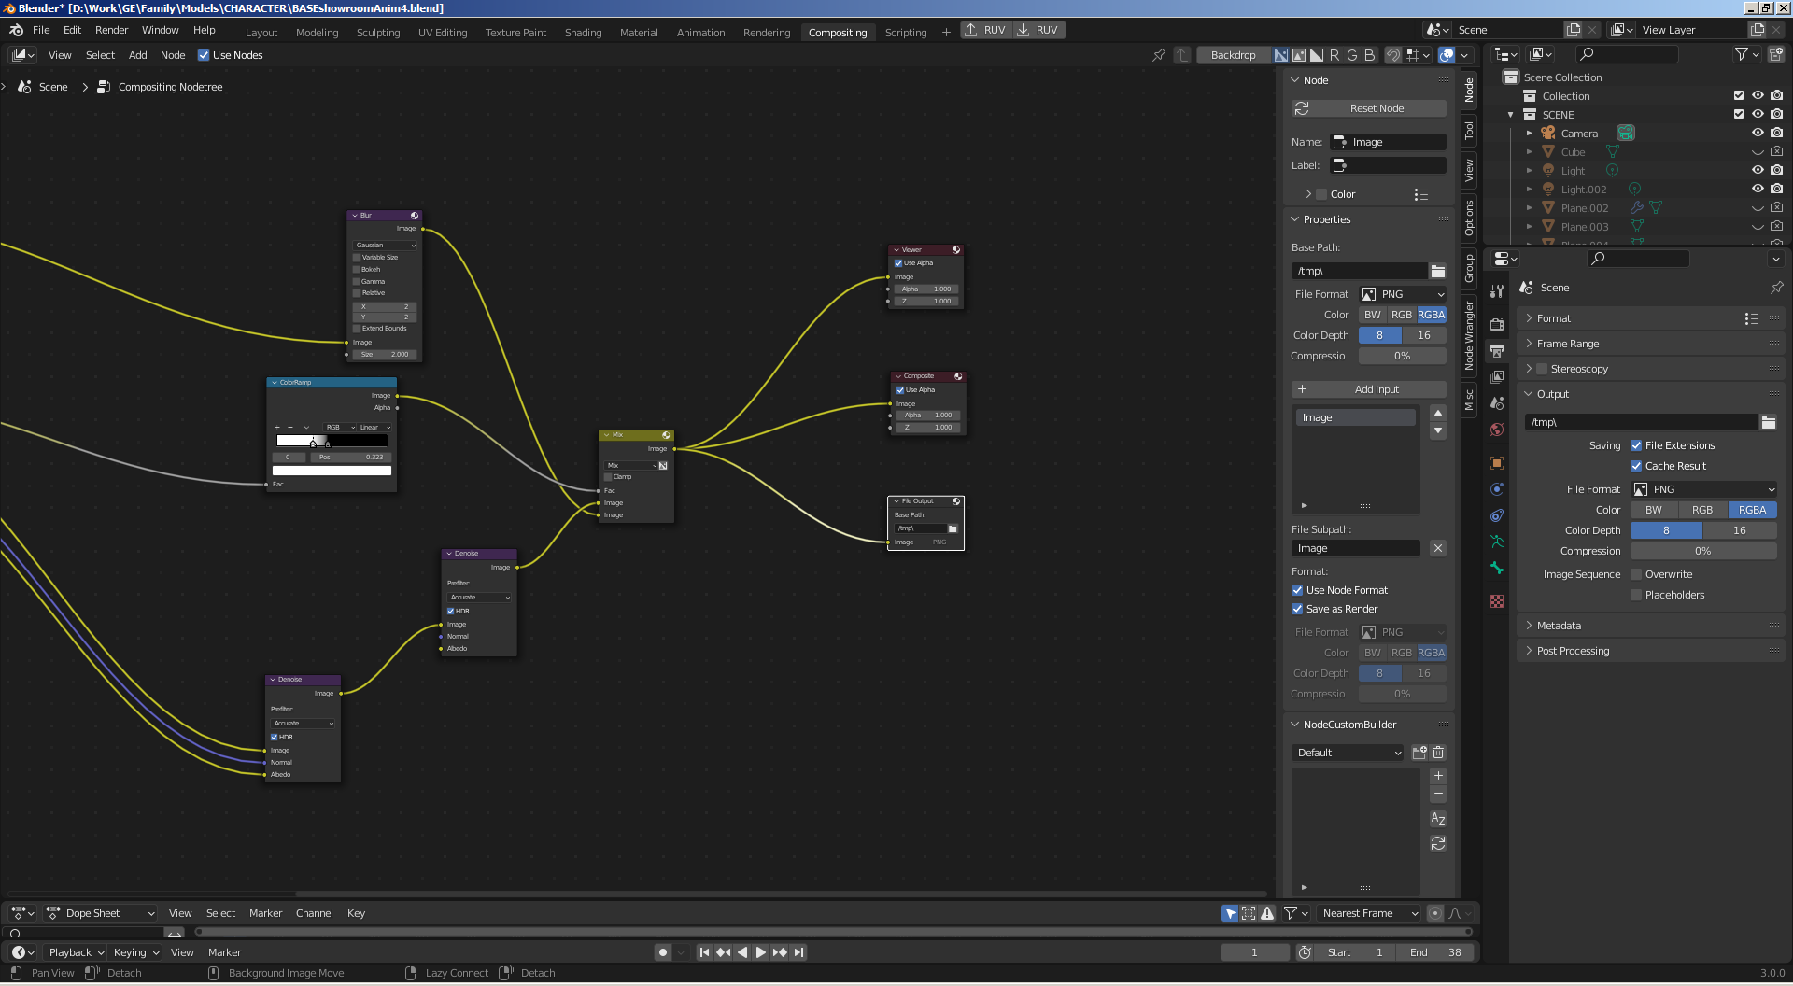1793x986 pixels.
Task: Open the Nearest Frame snapping dropdown
Action: tap(1369, 913)
